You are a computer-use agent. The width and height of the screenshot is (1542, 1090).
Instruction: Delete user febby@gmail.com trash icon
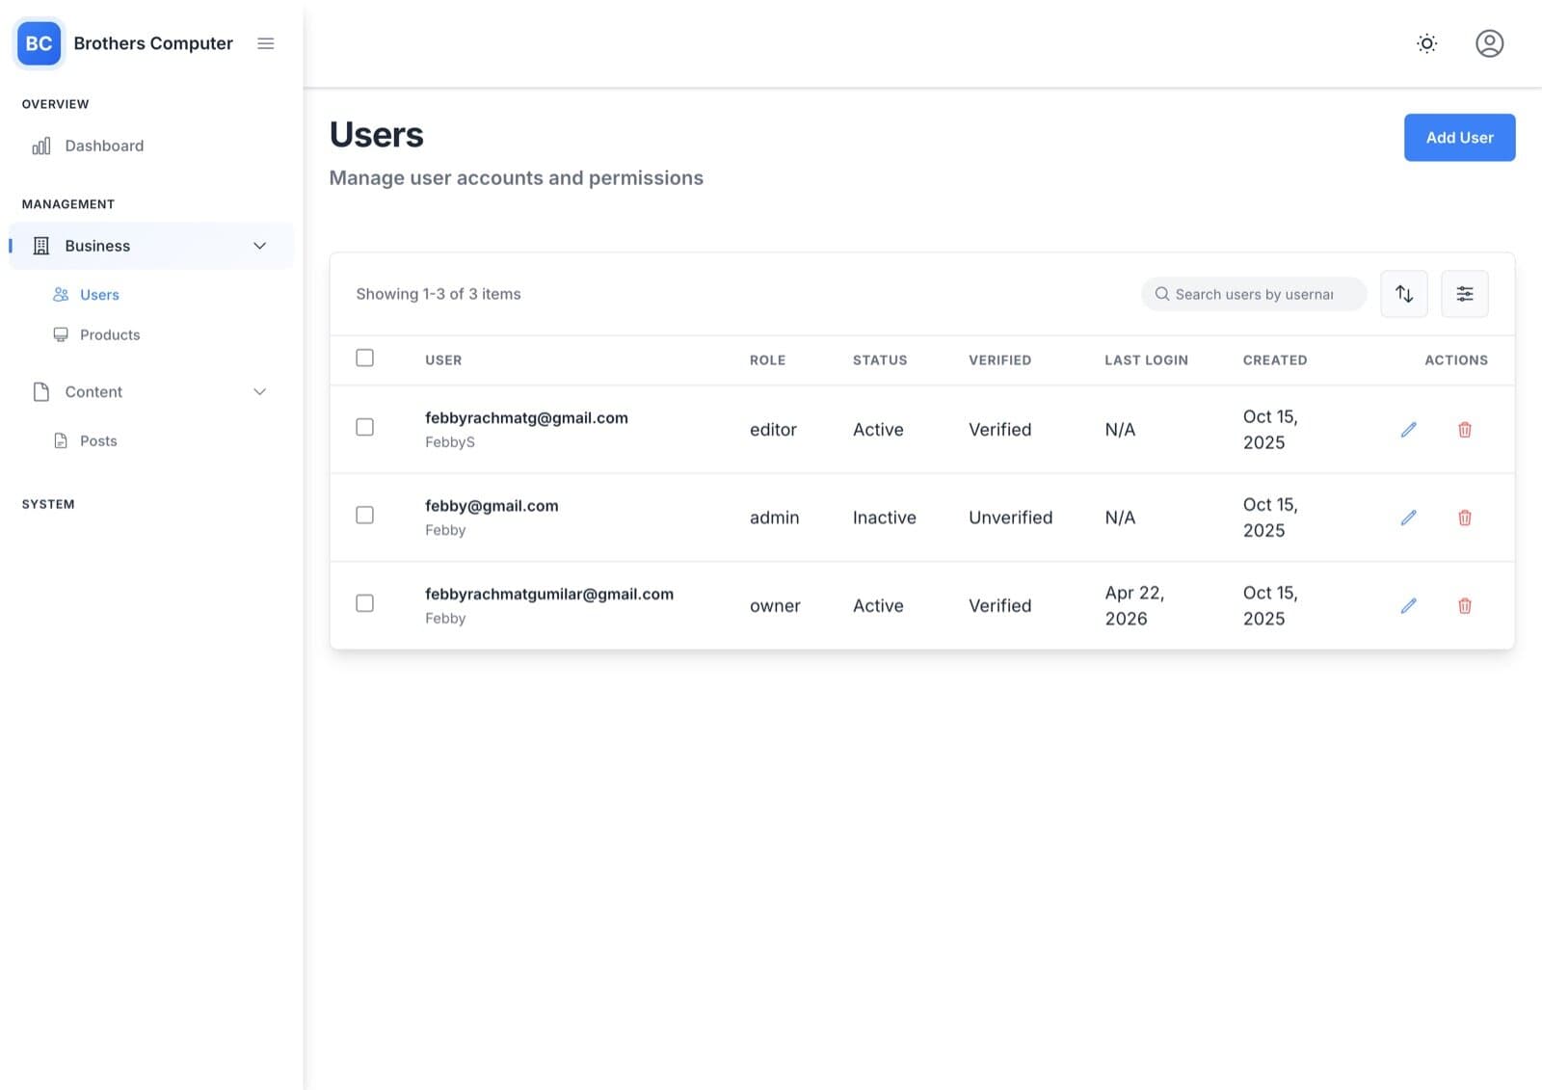pos(1465,518)
